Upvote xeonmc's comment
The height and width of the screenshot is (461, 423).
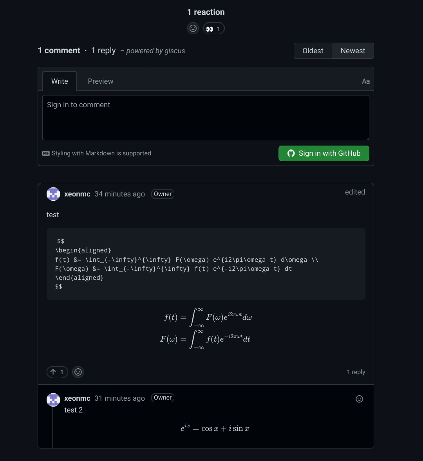(x=57, y=372)
